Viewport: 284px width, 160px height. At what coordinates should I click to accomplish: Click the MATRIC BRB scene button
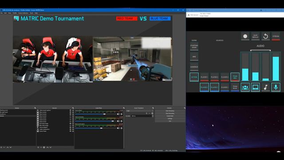click(x=194, y=56)
